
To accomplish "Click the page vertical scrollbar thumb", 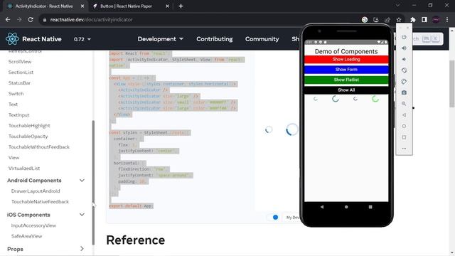I will [452, 84].
